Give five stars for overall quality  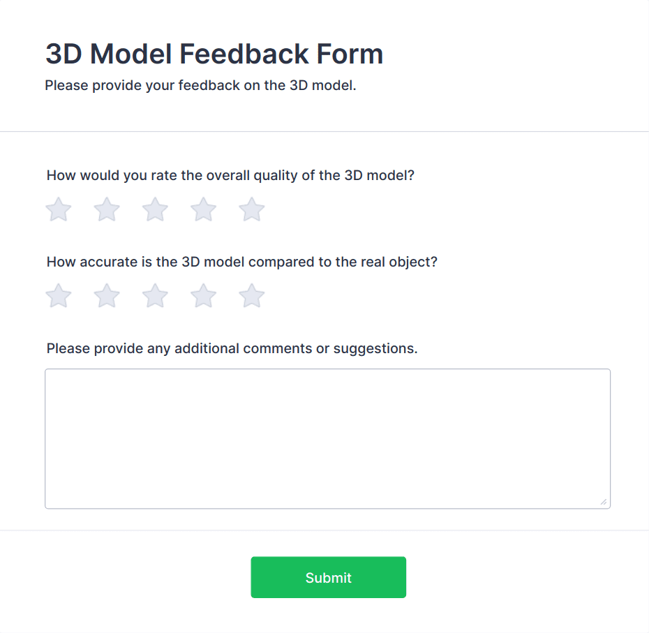tap(251, 209)
